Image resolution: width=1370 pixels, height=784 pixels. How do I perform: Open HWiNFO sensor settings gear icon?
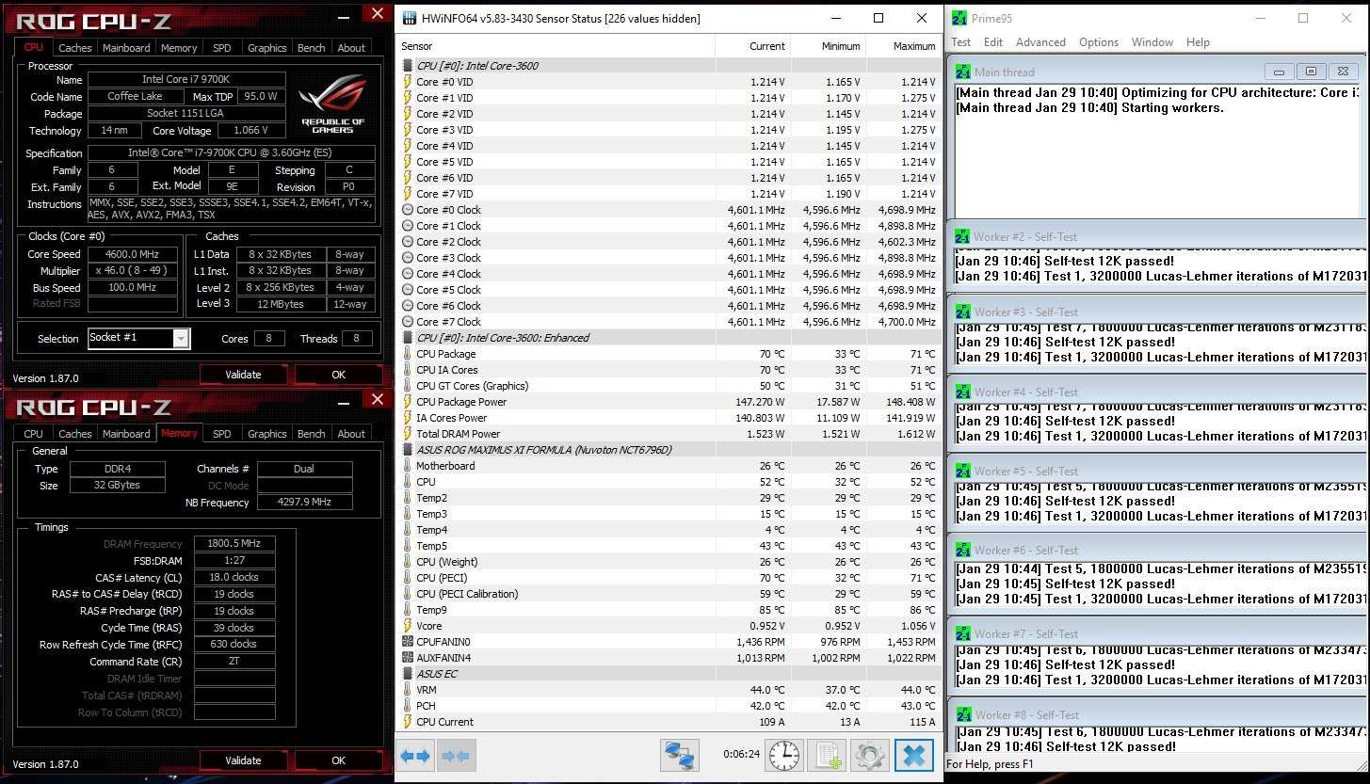[x=869, y=755]
